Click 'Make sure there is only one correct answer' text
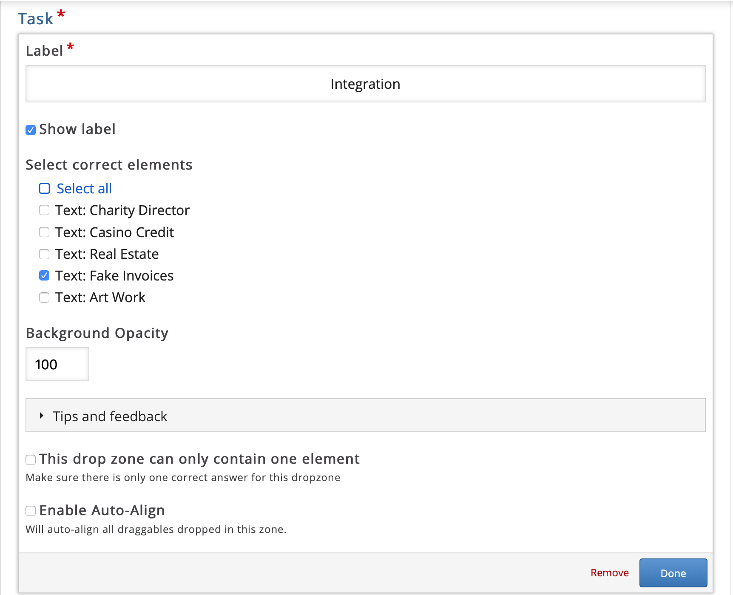 (x=183, y=477)
